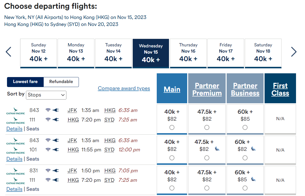Image resolution: width=305 pixels, height=196 pixels.
Task: Select the Main 40k fare for the first flight
Action: [172, 127]
